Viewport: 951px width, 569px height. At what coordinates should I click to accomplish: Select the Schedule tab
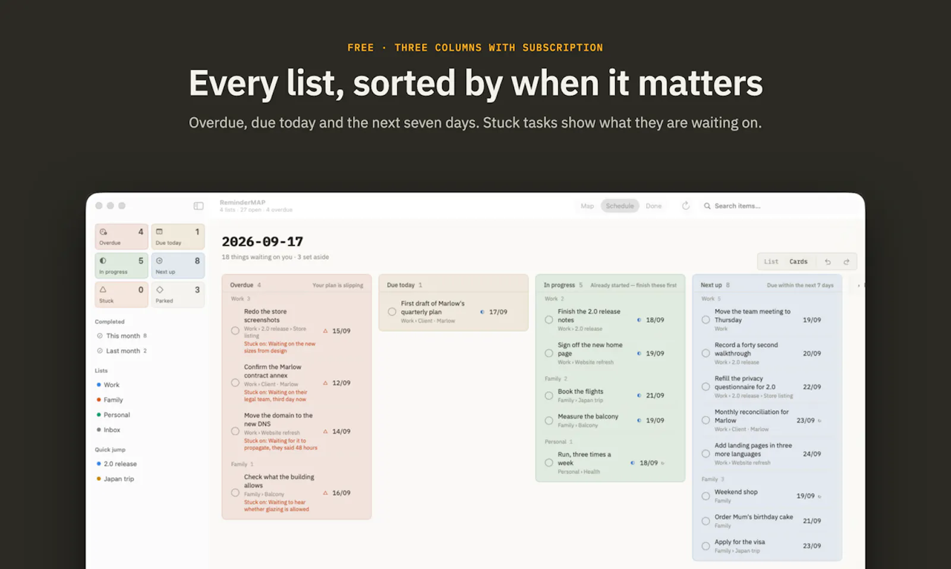pos(620,206)
